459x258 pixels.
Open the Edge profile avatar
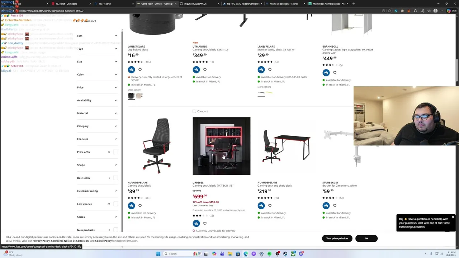tap(435, 11)
